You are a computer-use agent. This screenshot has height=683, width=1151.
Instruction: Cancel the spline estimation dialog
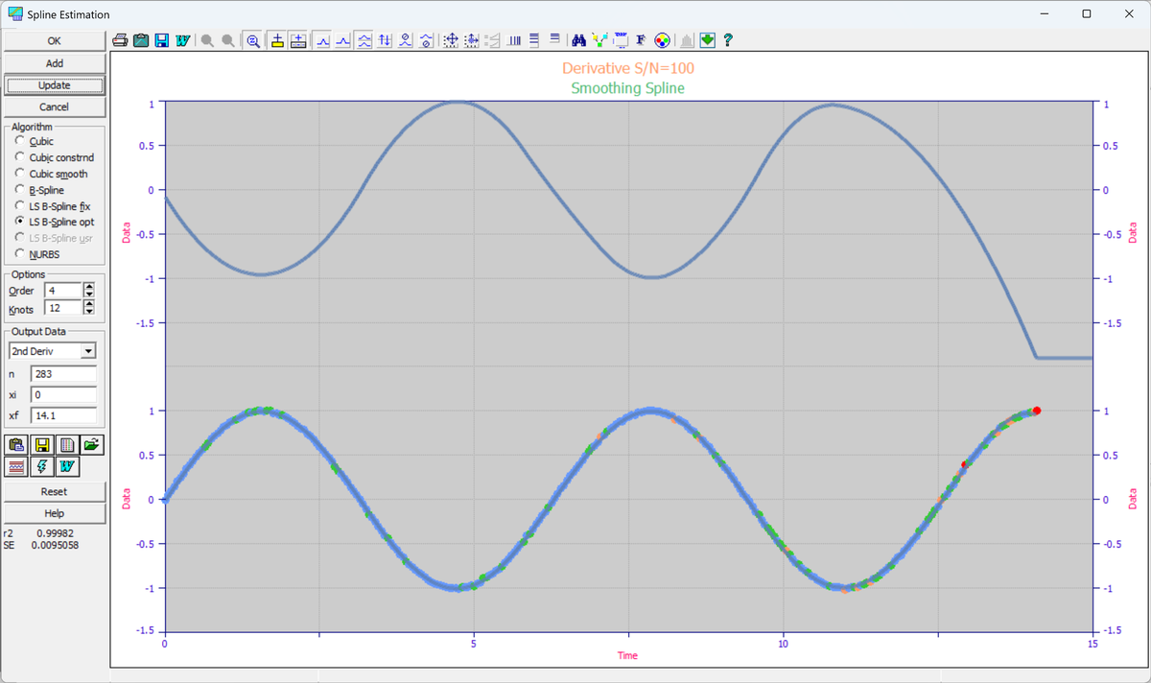click(x=55, y=107)
